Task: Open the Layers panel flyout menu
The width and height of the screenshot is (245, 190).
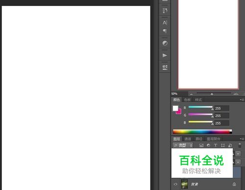Action: click(x=242, y=139)
